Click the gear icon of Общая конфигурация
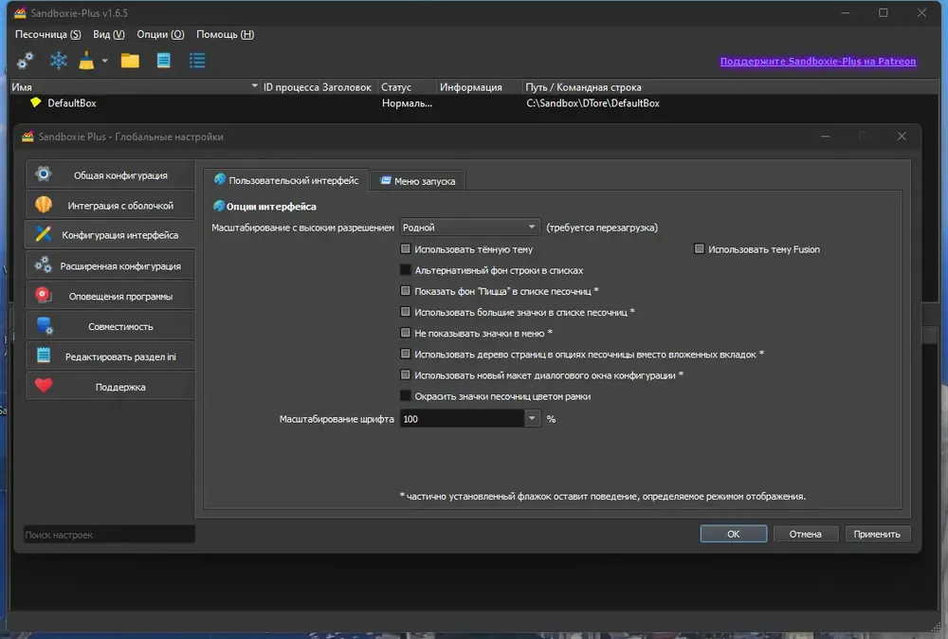 [x=44, y=174]
